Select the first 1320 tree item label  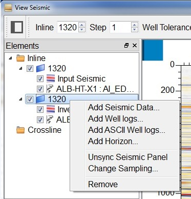(57, 69)
